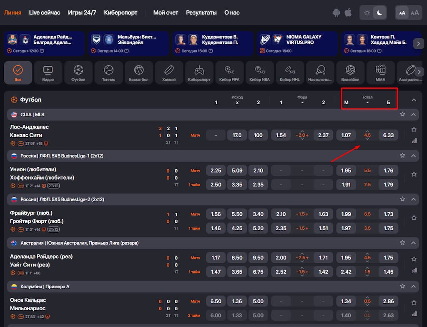Favorite the США | MLS league star
427x327 pixels.
(x=402, y=114)
